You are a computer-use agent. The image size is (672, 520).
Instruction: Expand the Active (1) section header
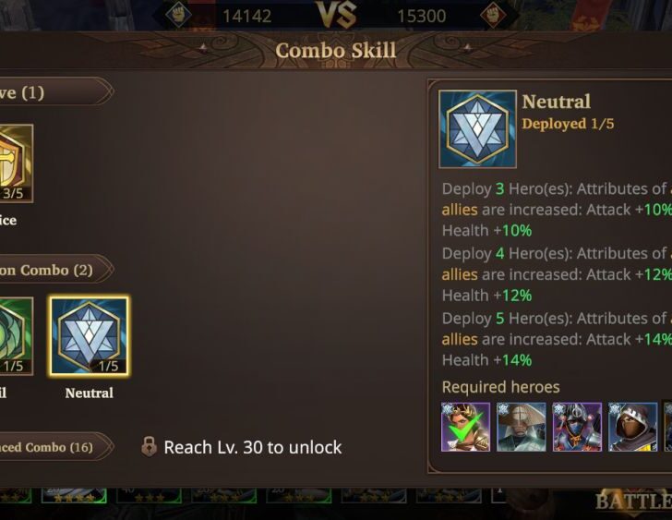(x=55, y=92)
